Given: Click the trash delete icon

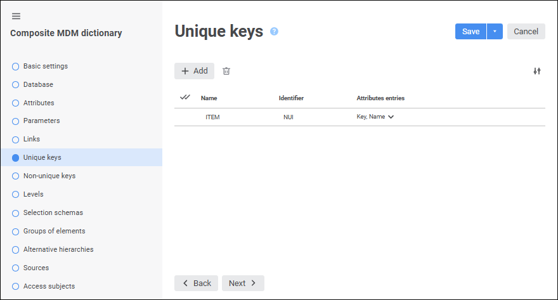Looking at the screenshot, I should (x=226, y=71).
